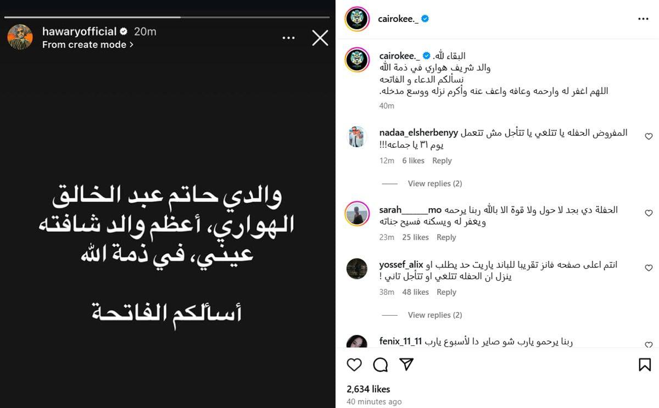Image resolution: width=659 pixels, height=408 pixels.
Task: Share the post via paper plane icon
Action: point(406,365)
